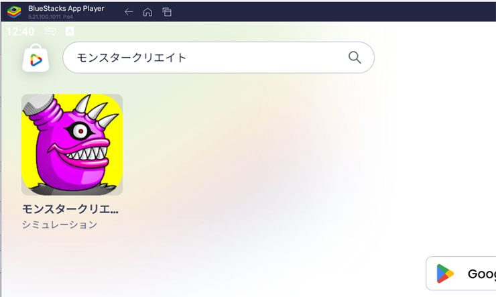Open the Home screen icon
496x297 pixels.
tap(147, 12)
